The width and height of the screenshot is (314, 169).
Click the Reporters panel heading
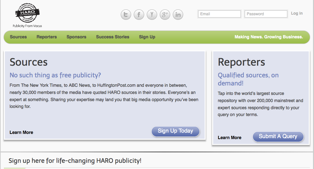click(241, 62)
